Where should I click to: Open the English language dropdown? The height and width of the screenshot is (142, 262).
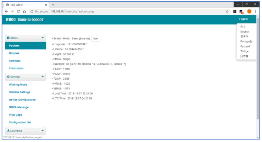[x=245, y=19]
